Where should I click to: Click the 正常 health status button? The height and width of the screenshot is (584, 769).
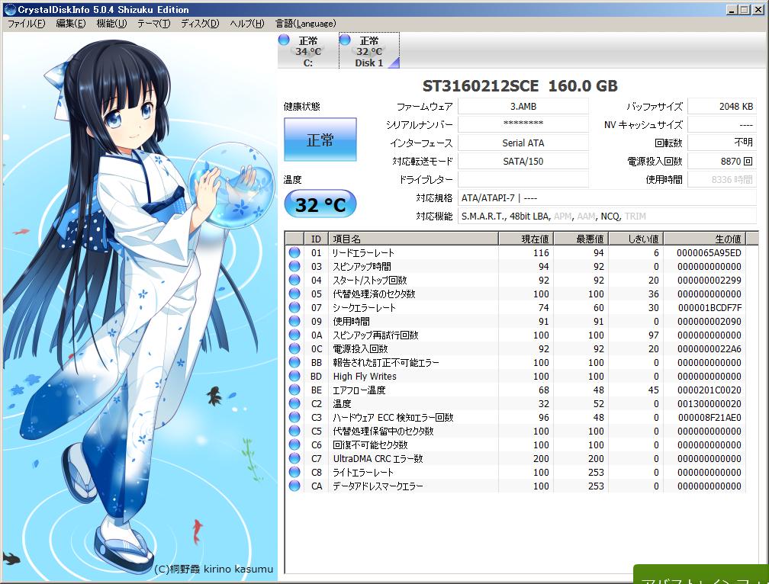pyautogui.click(x=320, y=140)
